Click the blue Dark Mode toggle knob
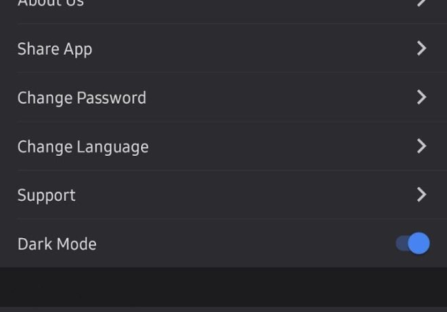447x312 pixels. point(419,243)
